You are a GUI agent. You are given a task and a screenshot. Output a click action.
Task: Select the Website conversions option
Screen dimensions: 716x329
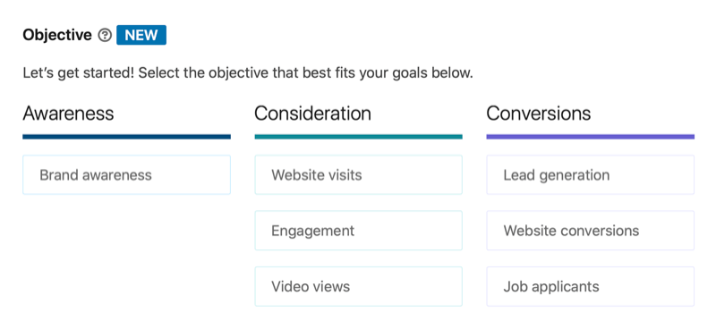pyautogui.click(x=591, y=231)
